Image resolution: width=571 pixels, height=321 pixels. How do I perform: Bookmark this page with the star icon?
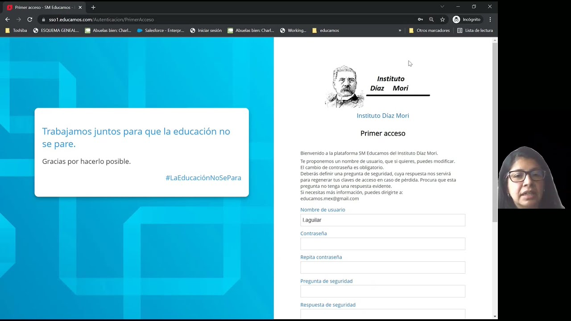pos(443,20)
